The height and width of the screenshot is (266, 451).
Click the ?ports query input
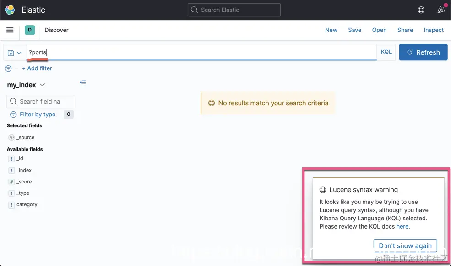point(201,52)
